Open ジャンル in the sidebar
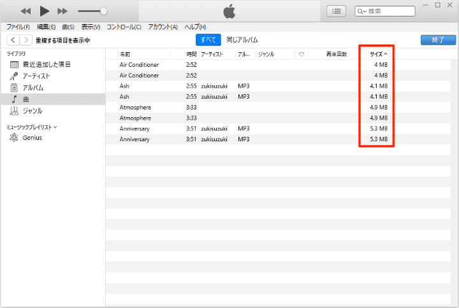Screen dimensions: 459x308 pos(53,111)
